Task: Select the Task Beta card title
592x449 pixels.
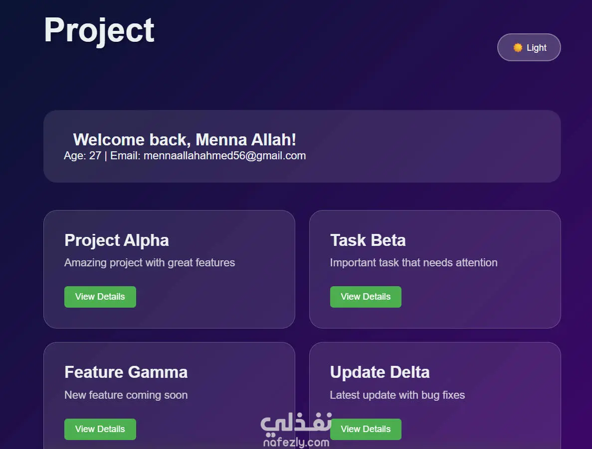Action: (368, 240)
